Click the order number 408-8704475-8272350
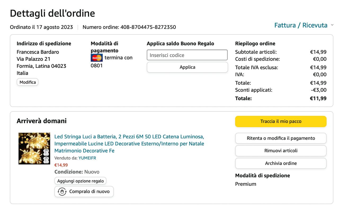Screen dimensions: 339x205 (x=148, y=27)
